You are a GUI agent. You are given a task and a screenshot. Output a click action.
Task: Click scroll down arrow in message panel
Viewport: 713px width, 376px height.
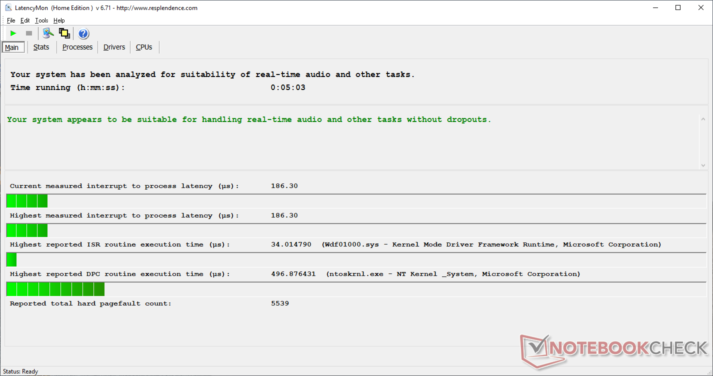703,165
